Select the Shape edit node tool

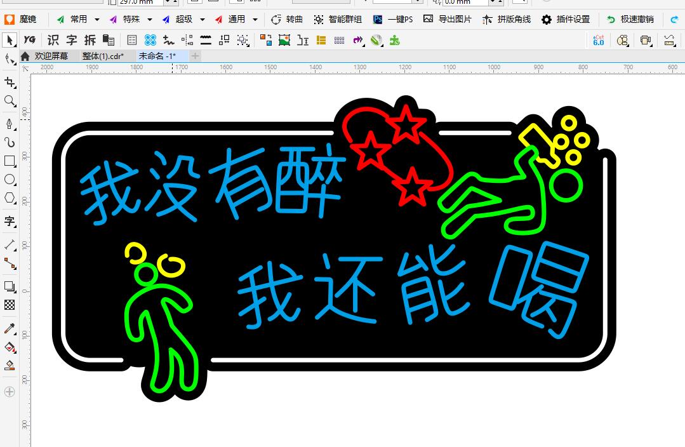(9, 59)
